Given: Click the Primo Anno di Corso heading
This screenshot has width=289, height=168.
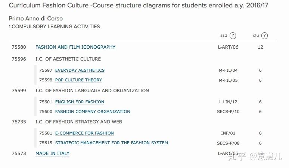Looking at the screenshot, I should pos(35,19).
